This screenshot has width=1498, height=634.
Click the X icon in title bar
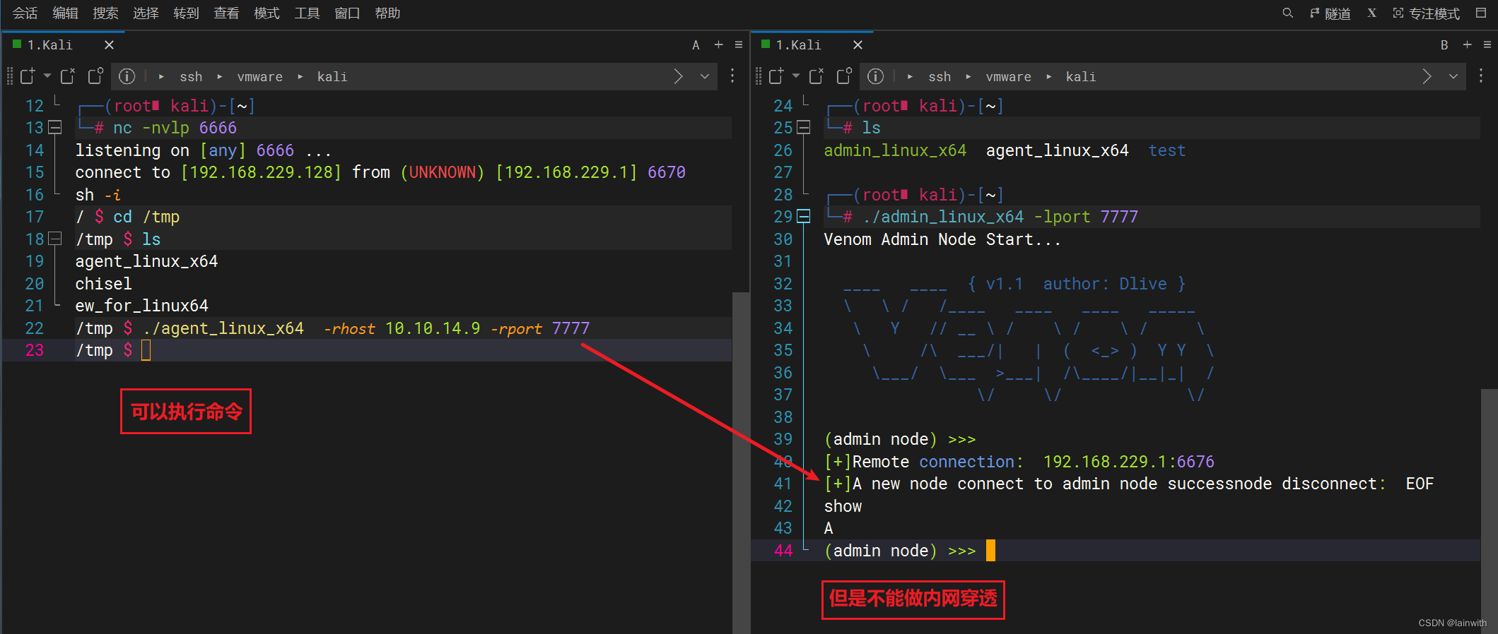tap(1371, 13)
